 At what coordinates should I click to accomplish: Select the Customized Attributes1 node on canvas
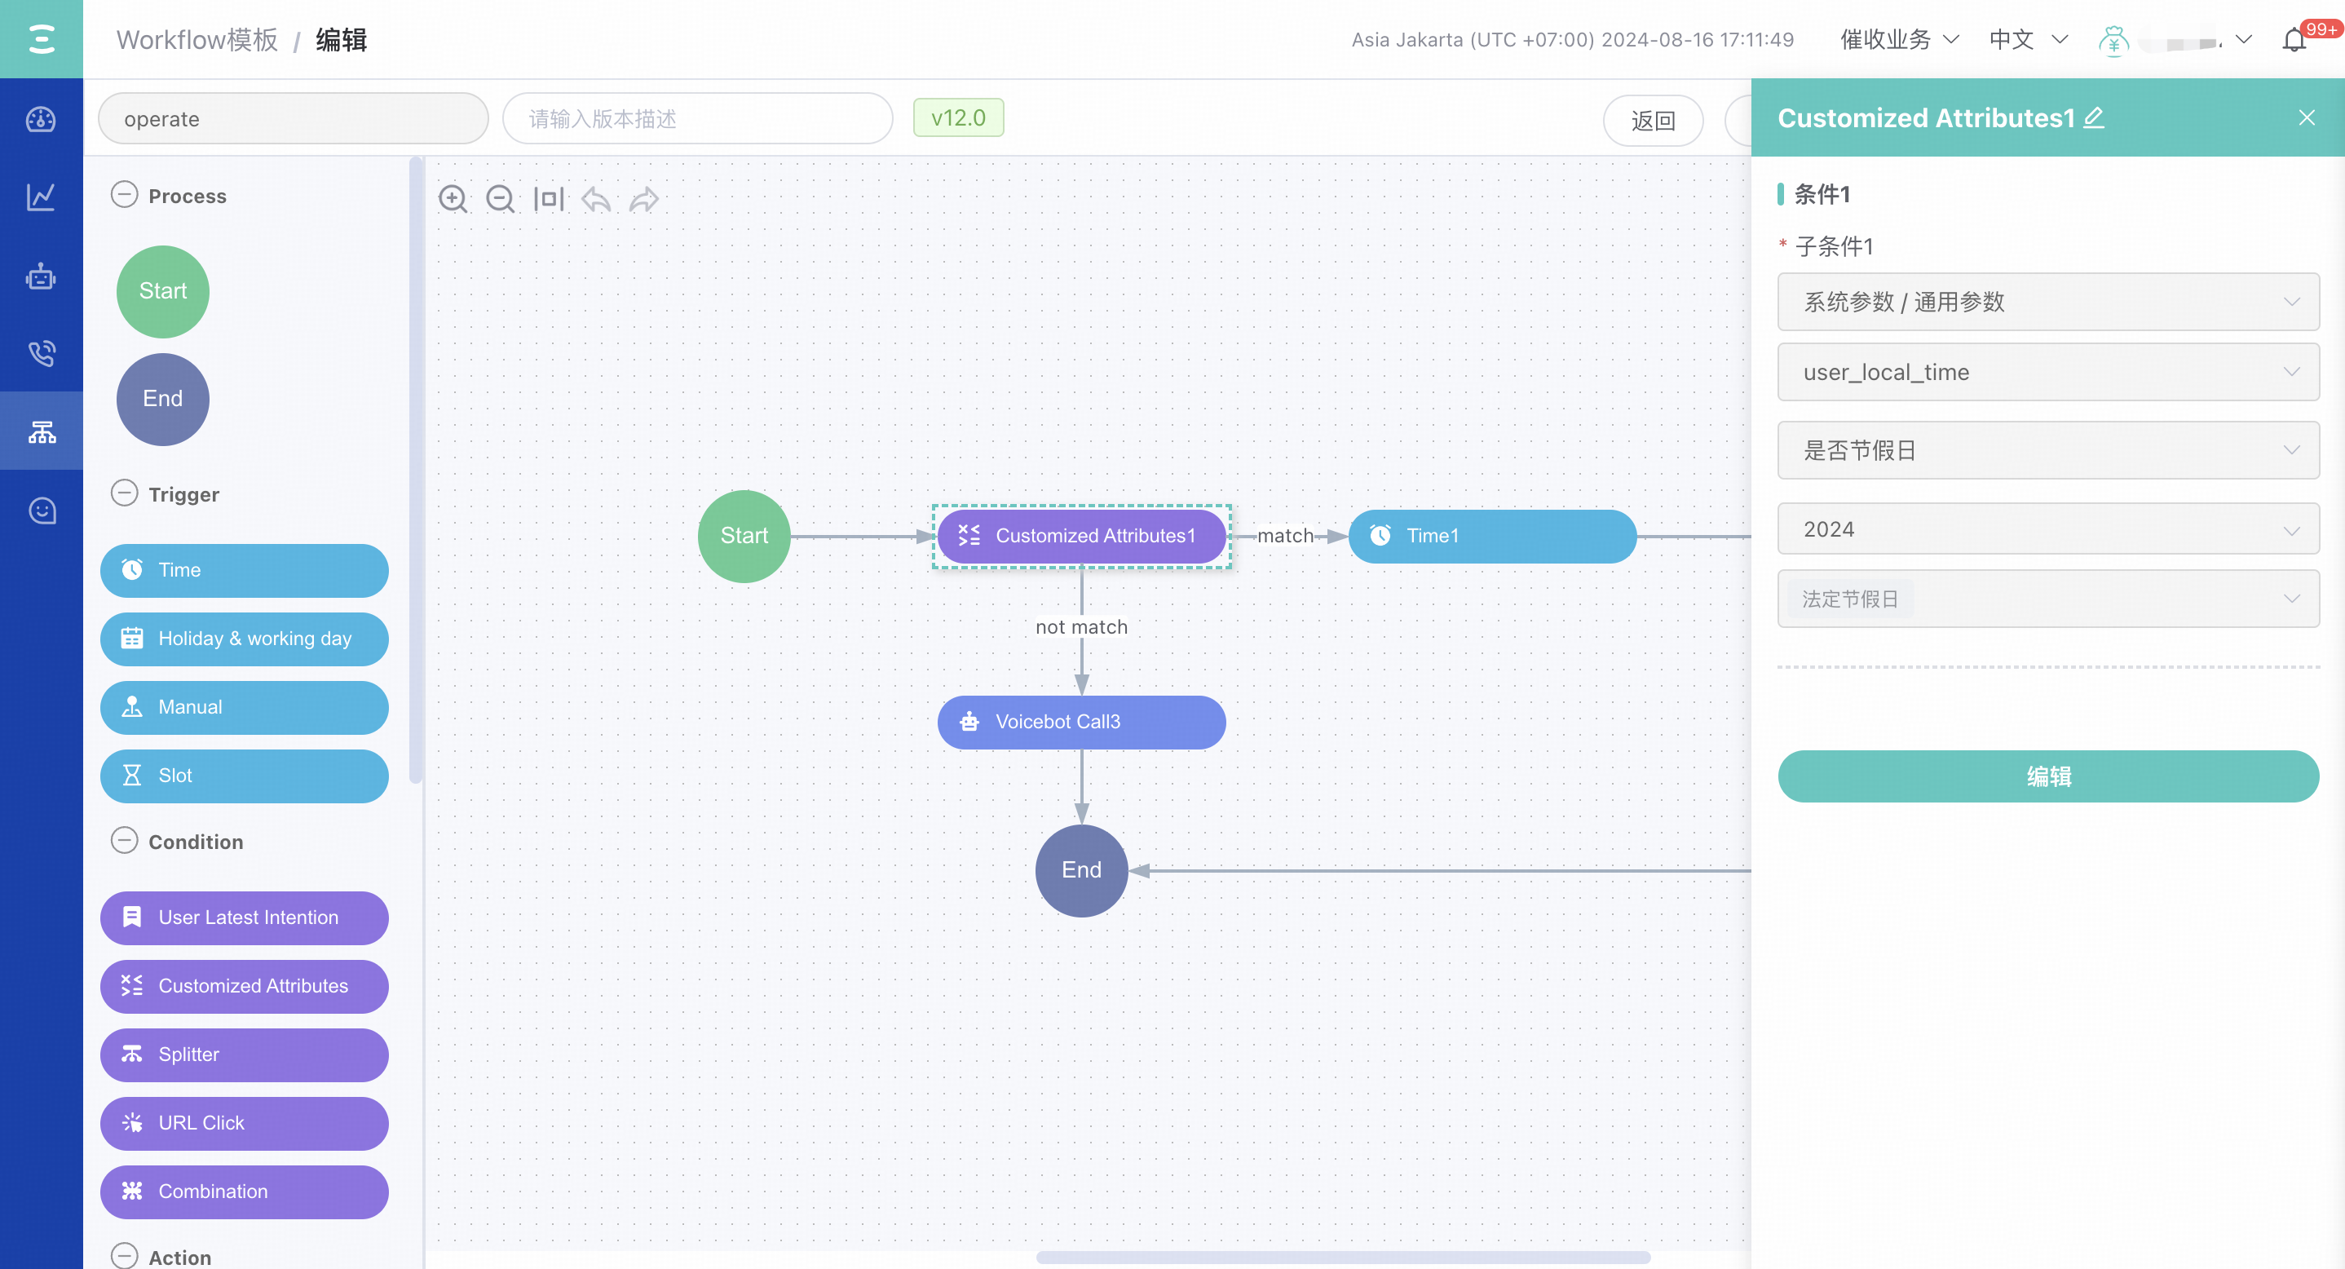1081,536
